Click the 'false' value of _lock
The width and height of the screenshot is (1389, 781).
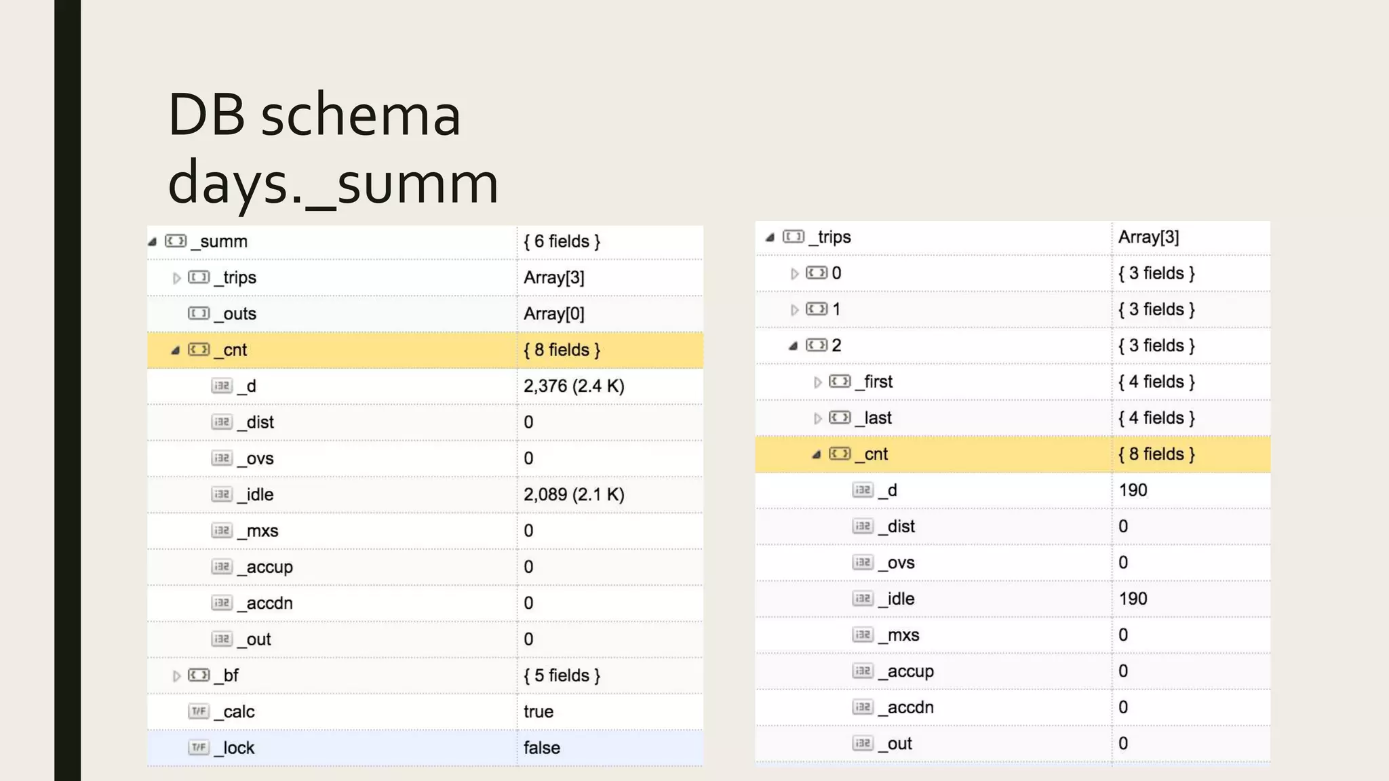tap(542, 748)
